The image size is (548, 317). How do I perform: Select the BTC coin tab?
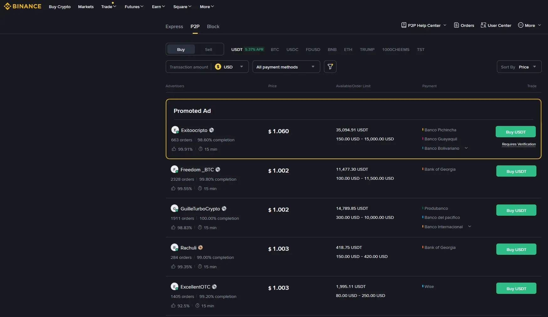275,49
